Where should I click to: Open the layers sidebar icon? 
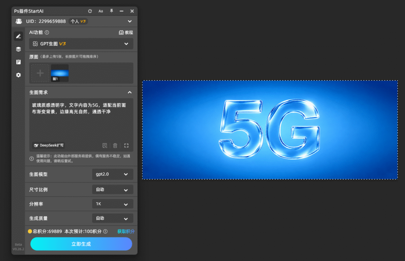tap(18, 49)
